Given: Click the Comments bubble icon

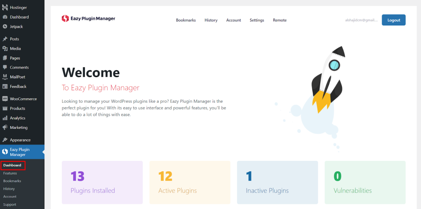Looking at the screenshot, I should (5, 67).
